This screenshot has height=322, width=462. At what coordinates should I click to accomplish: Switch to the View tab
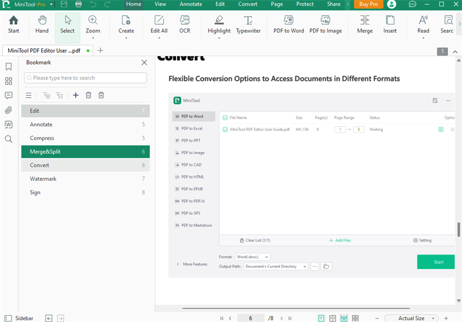[x=161, y=4]
